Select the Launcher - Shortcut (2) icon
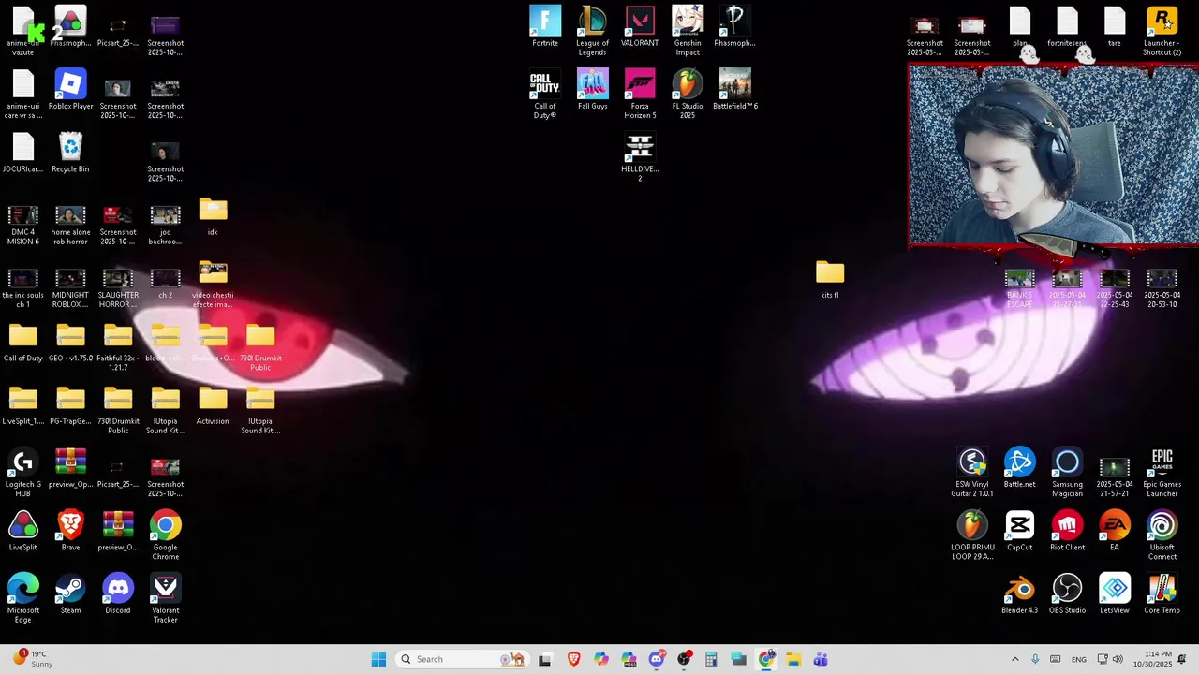Image resolution: width=1199 pixels, height=674 pixels. [1162, 31]
